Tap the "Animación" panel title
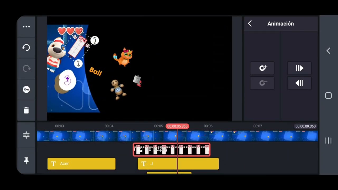 (281, 24)
